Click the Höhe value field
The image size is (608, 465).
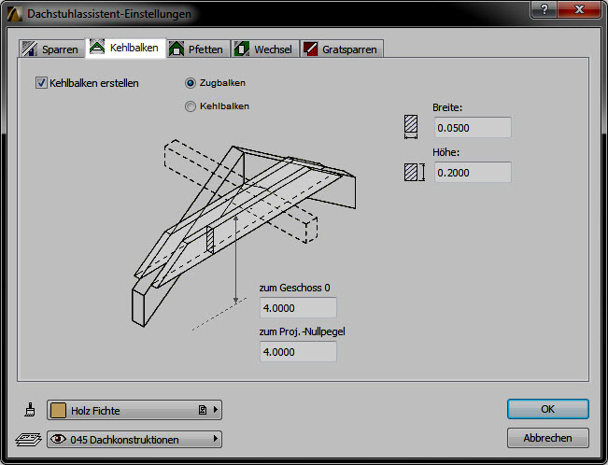tap(473, 173)
